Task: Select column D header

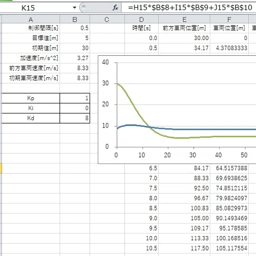Action: tap(141, 19)
